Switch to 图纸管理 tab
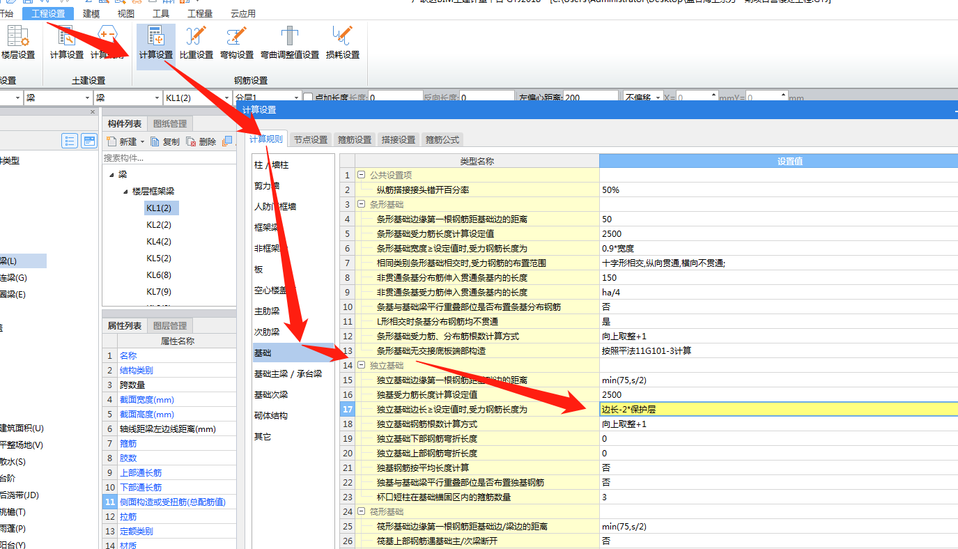958x549 pixels. point(170,124)
